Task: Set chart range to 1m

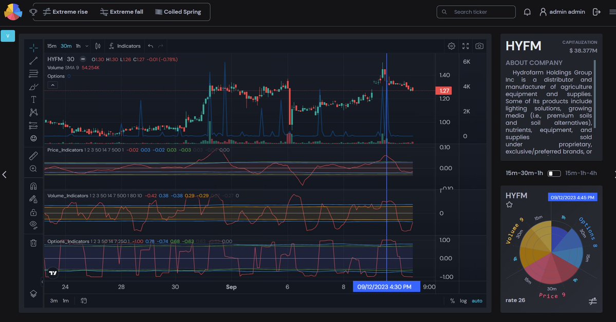Action: click(66, 301)
